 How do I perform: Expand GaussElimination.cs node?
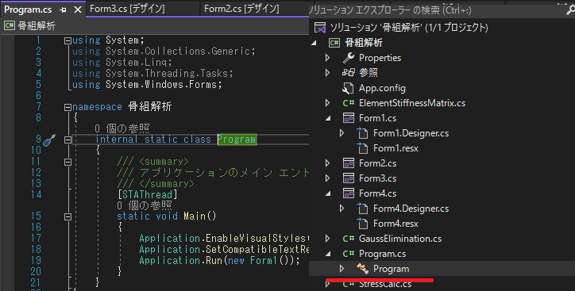click(327, 239)
